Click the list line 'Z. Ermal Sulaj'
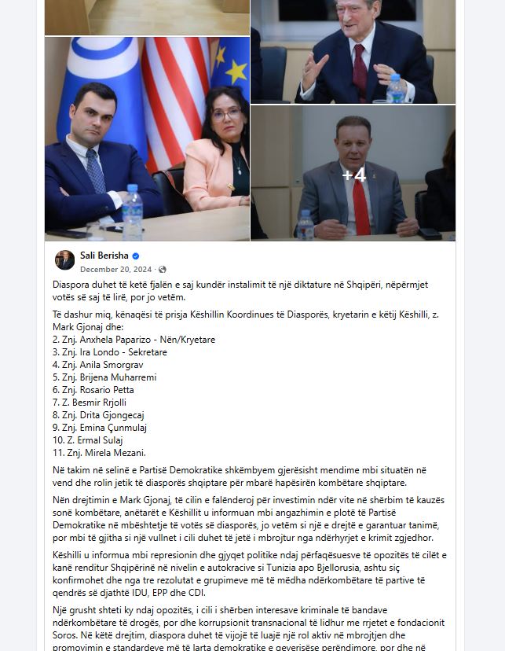 (88, 440)
